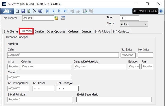Viewport: 165px width, 106px height.
Task: Open the help icon next to AUTOS DE COREA
Action: tap(161, 11)
